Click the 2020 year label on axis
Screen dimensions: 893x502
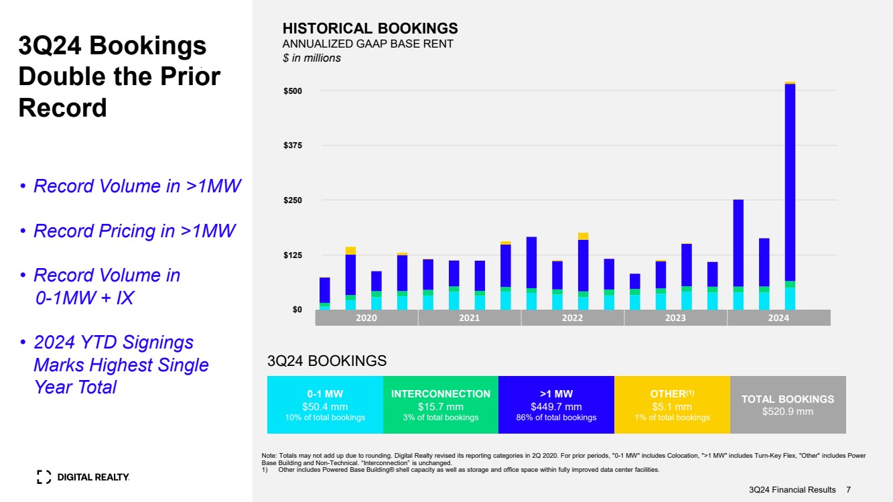coord(366,318)
